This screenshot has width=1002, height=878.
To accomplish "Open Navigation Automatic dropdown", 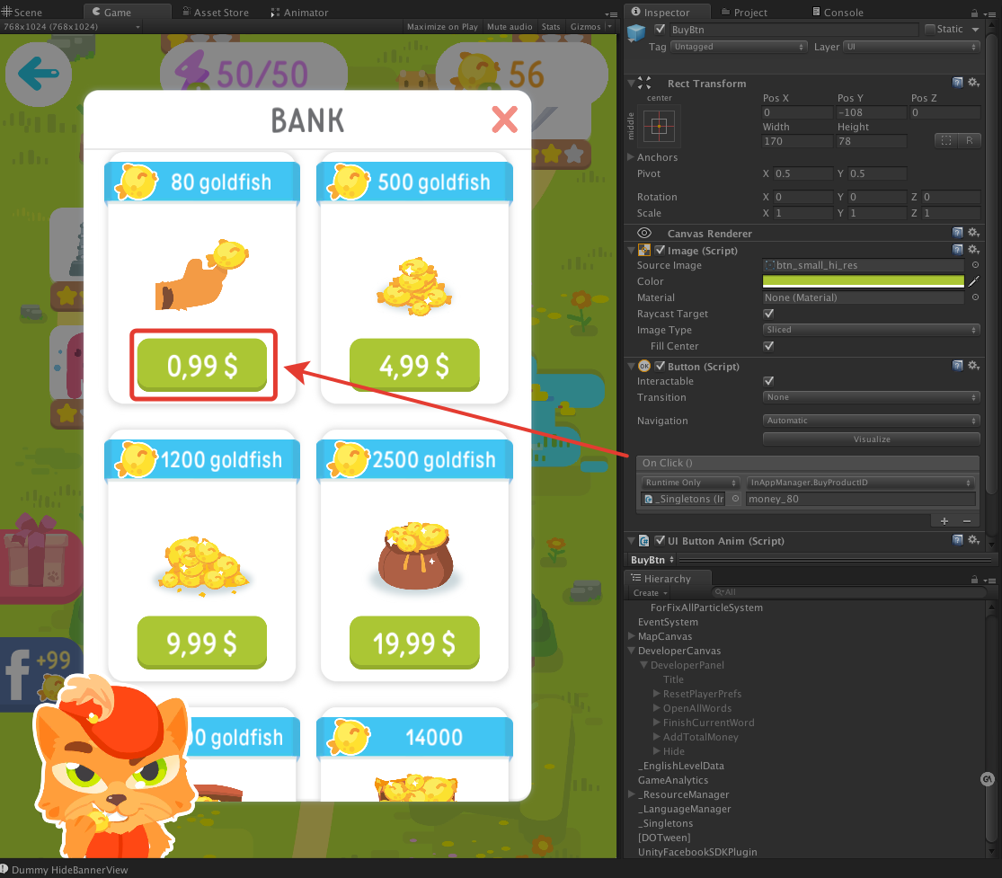I will tap(871, 421).
